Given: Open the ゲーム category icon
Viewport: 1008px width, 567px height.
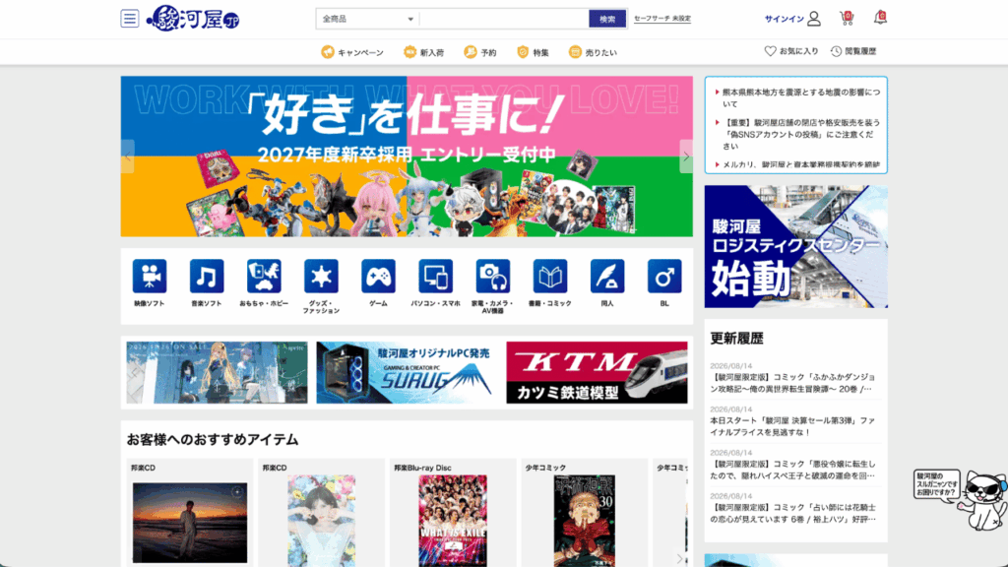Looking at the screenshot, I should 378,277.
